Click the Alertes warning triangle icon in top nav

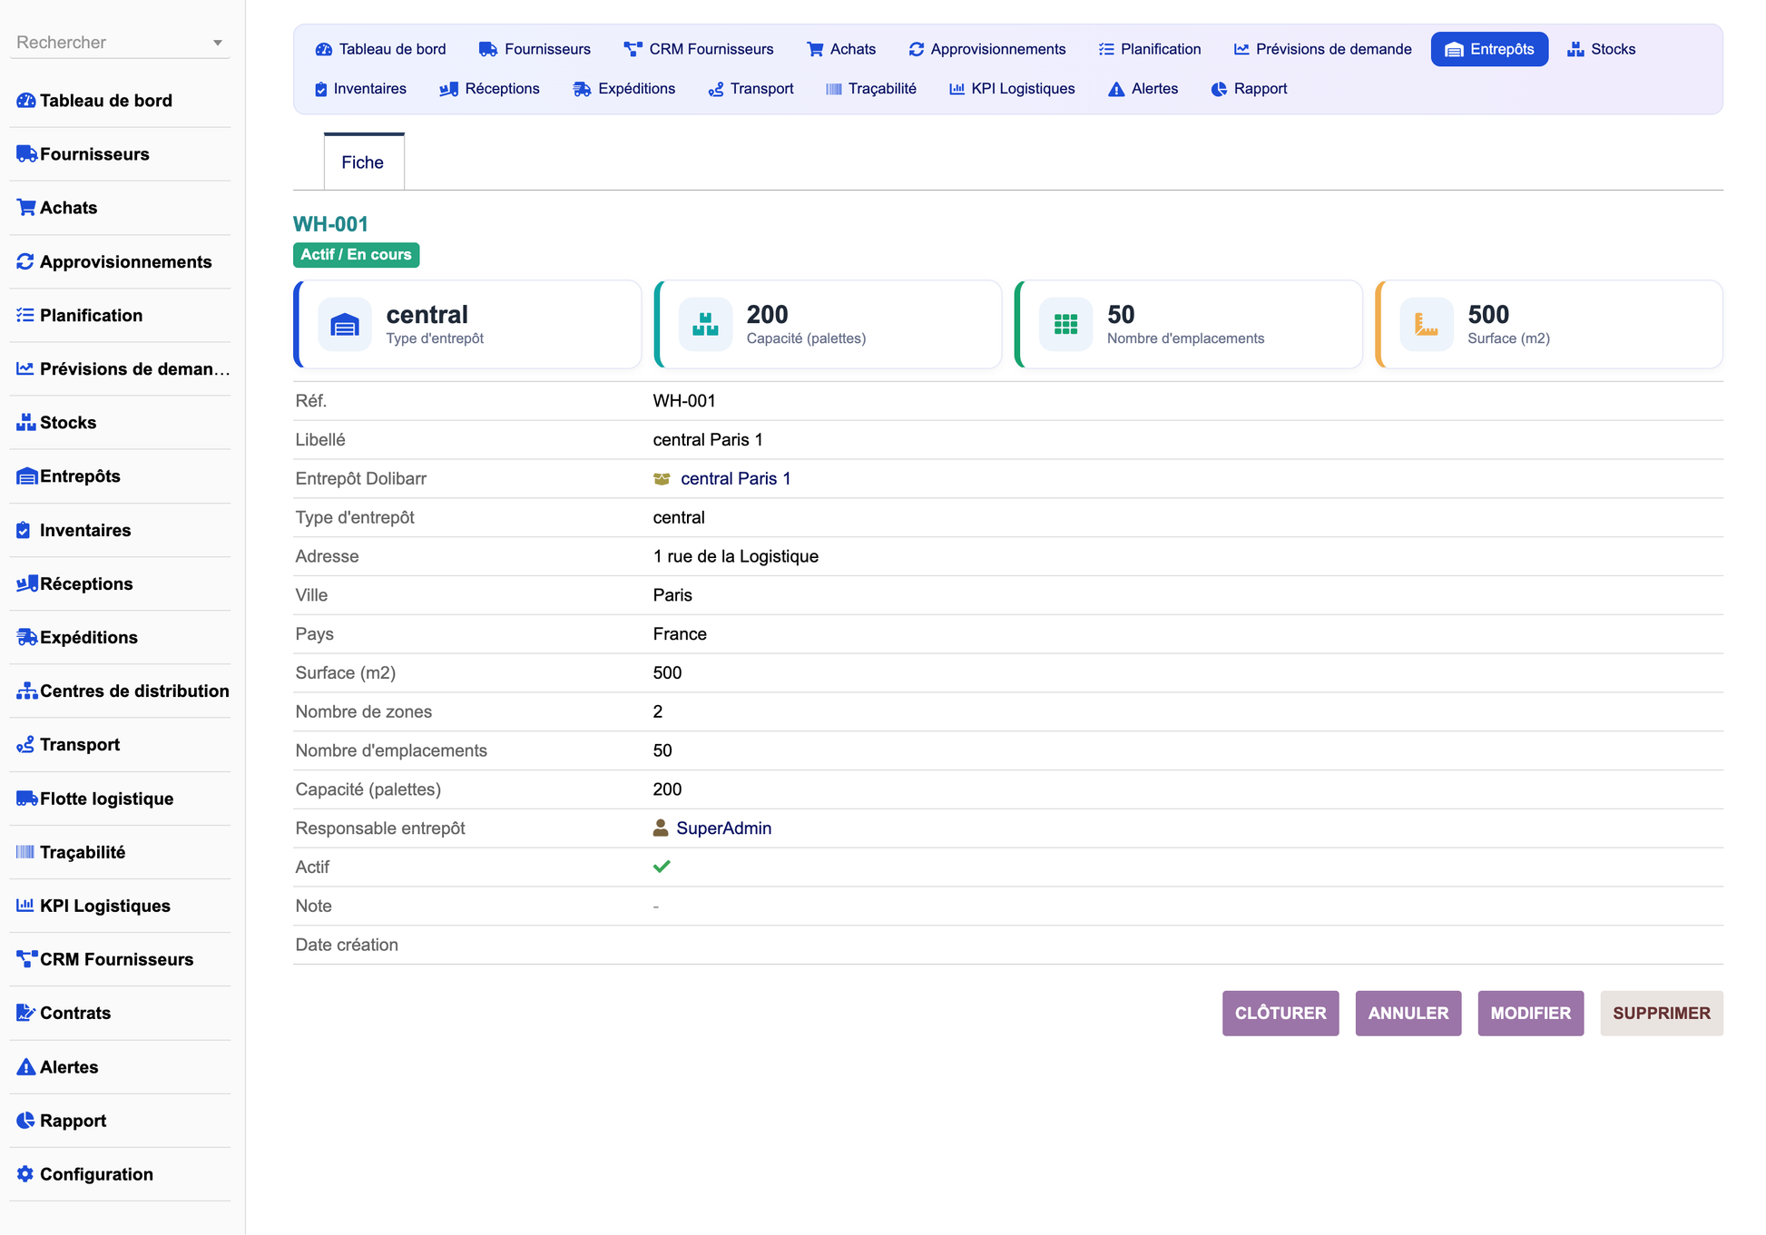[1115, 89]
